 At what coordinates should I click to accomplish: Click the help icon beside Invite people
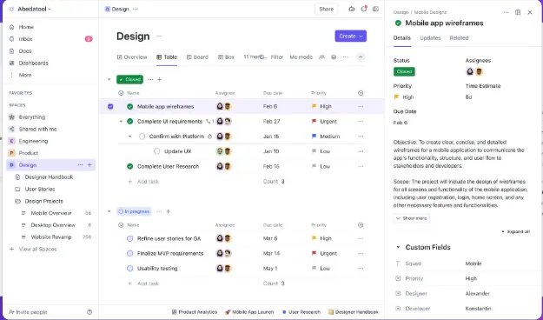point(89,312)
